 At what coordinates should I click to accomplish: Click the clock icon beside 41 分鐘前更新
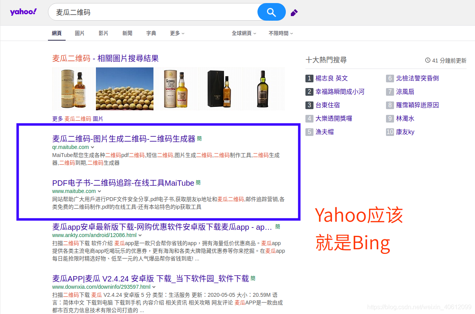(x=428, y=61)
